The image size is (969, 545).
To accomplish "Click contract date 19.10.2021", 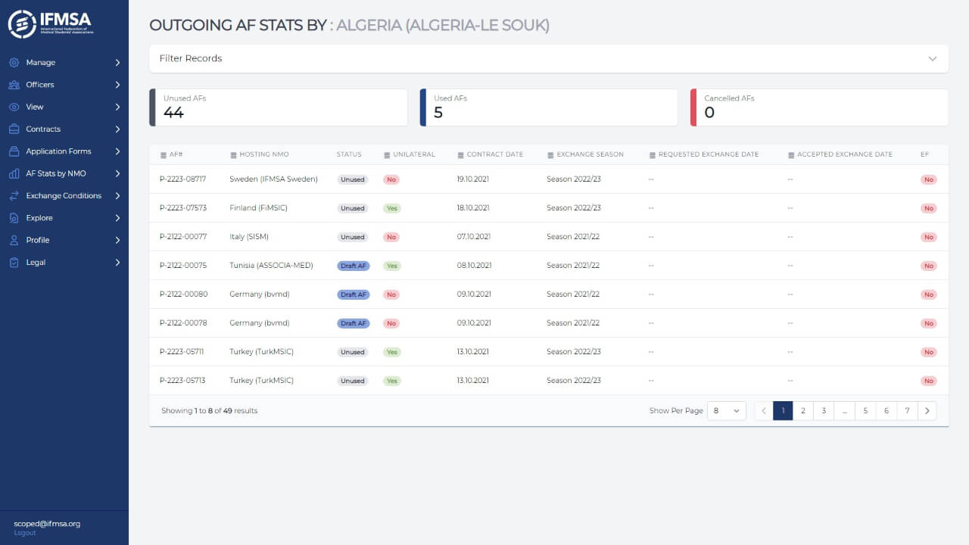I will click(x=473, y=179).
